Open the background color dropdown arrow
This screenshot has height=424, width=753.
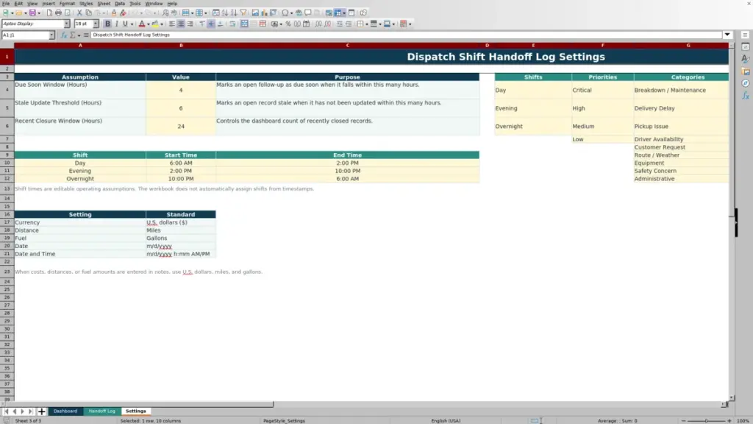(162, 24)
